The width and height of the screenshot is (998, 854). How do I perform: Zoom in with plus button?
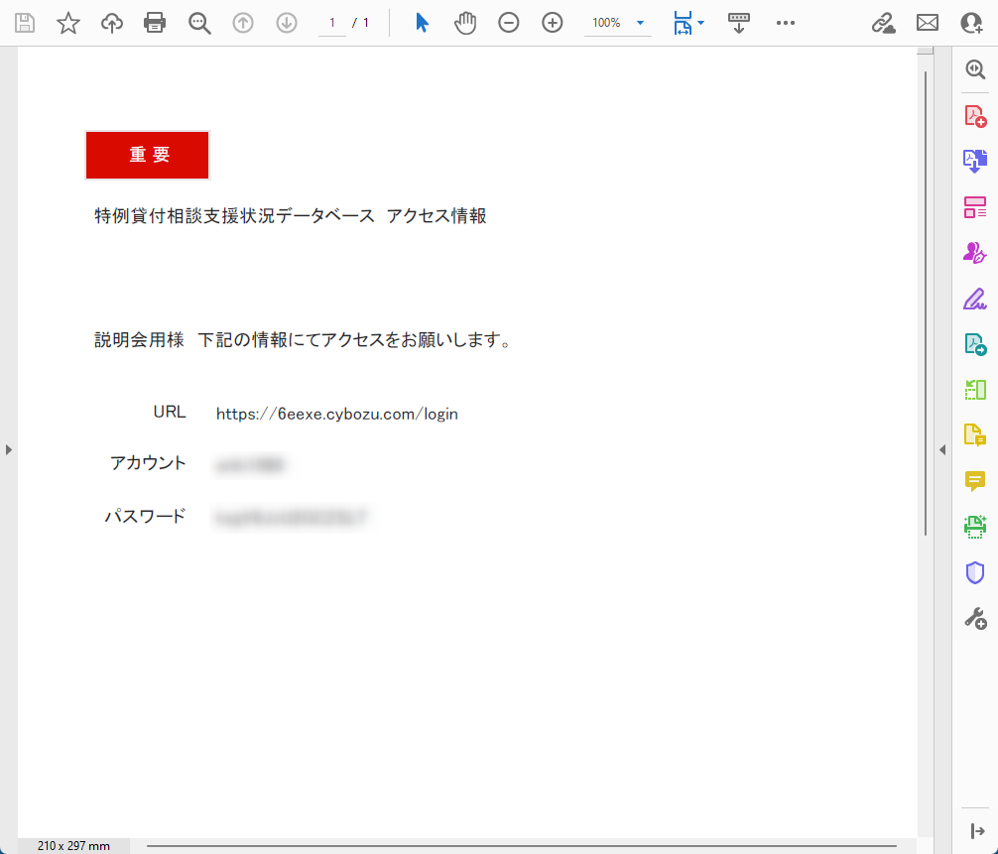coord(553,23)
